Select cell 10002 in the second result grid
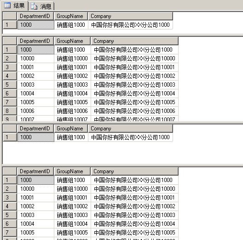Viewport: 243px width, 240px height. 35,76
